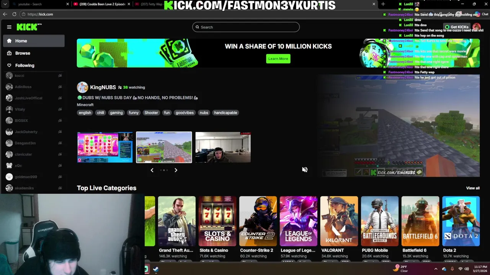The width and height of the screenshot is (490, 275).
Task: Show hidden system tray icons
Action: tap(436, 269)
